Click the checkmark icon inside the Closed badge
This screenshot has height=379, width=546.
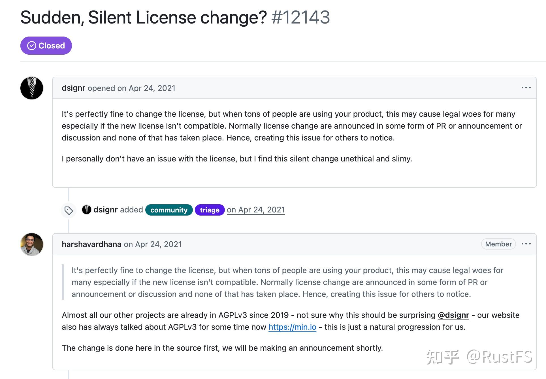coord(32,45)
